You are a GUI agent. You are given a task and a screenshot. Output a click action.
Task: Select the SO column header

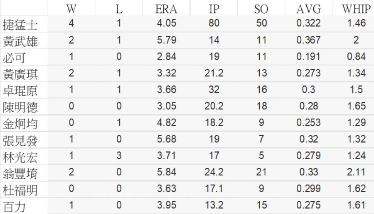261,9
